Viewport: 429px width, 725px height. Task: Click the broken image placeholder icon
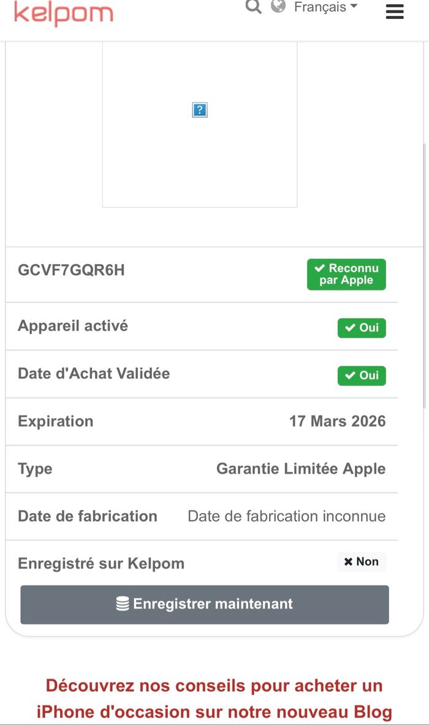tap(200, 110)
